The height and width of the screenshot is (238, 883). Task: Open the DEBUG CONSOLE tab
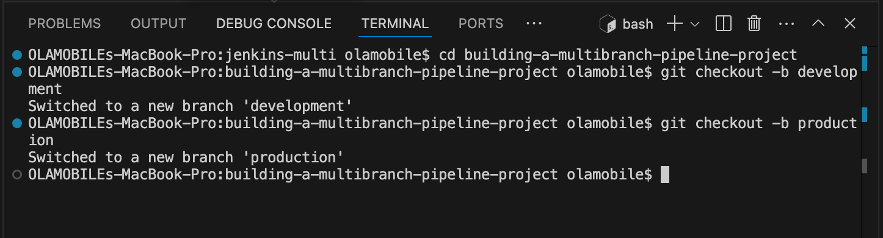(x=274, y=24)
